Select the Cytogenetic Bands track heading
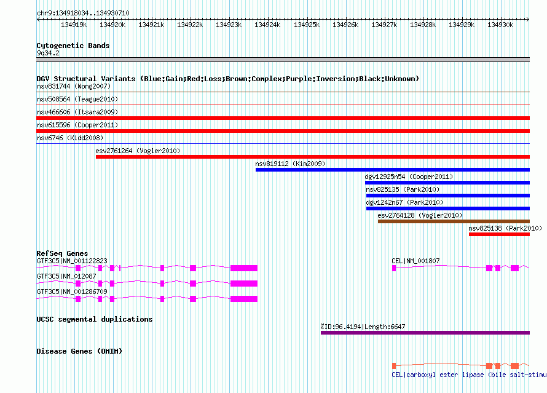The height and width of the screenshot is (393, 547). click(x=73, y=46)
